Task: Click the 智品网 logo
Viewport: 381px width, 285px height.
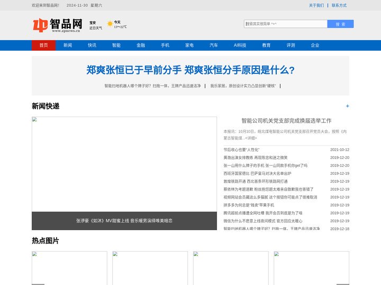Action: pos(58,25)
